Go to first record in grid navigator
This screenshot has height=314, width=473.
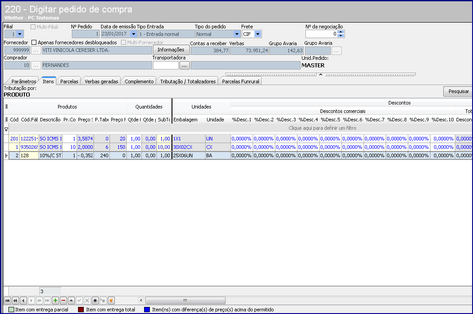pyautogui.click(x=7, y=300)
